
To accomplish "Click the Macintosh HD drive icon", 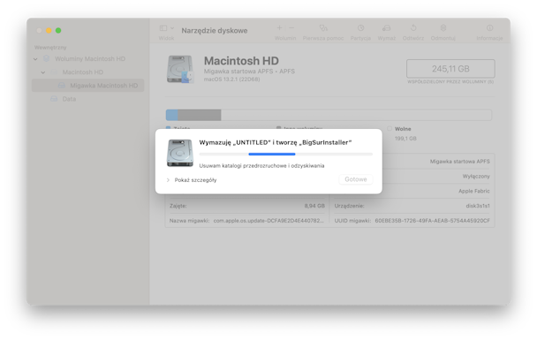I will 180,70.
